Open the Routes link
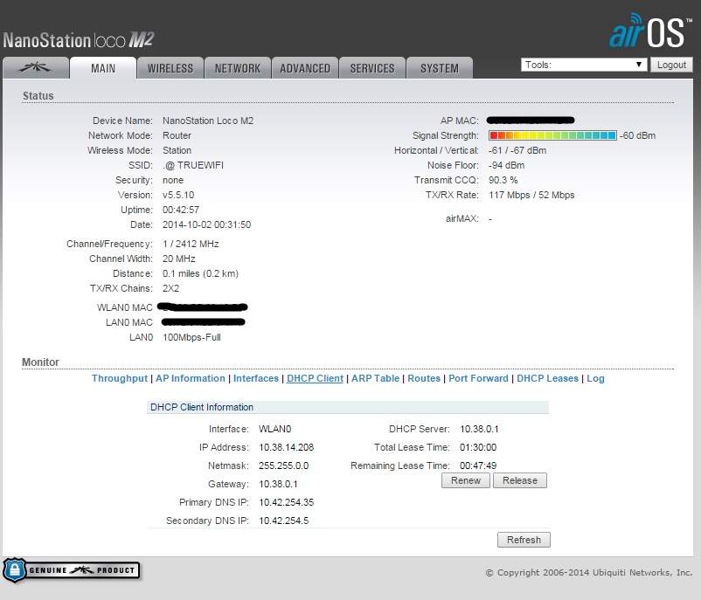701x600 pixels. 424,378
